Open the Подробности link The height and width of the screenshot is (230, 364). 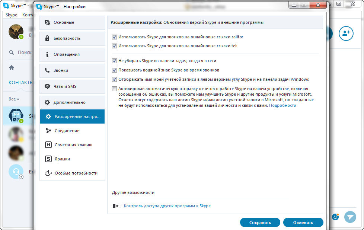pos(282,105)
